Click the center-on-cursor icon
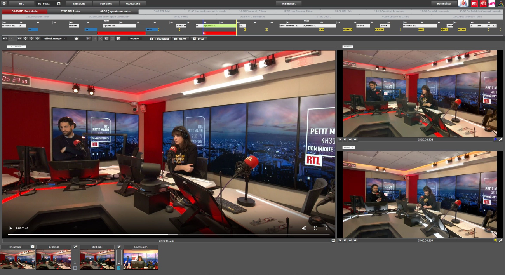 pyautogui.click(x=37, y=38)
